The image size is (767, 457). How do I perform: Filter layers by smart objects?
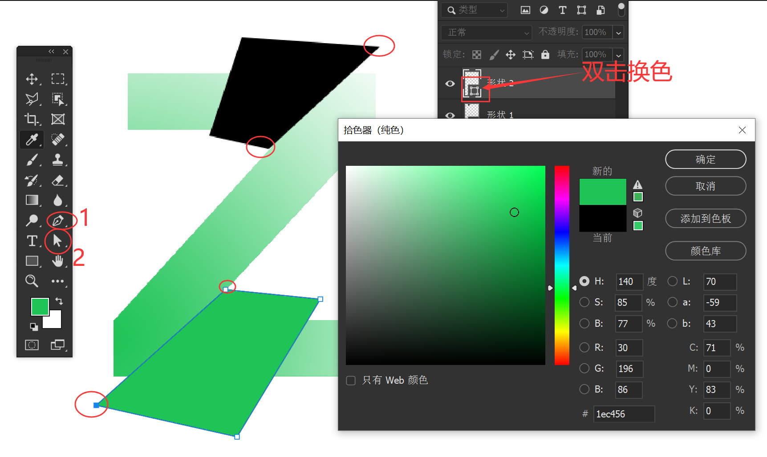601,10
